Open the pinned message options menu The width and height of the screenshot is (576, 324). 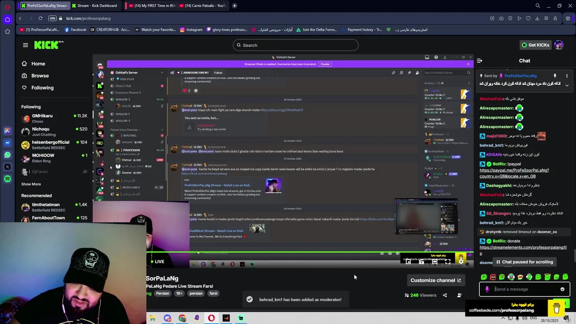pos(567,76)
